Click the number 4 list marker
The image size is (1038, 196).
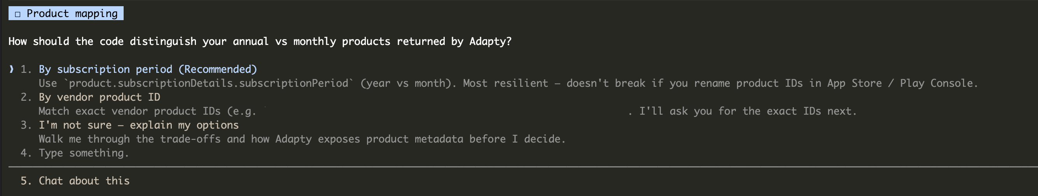point(26,153)
